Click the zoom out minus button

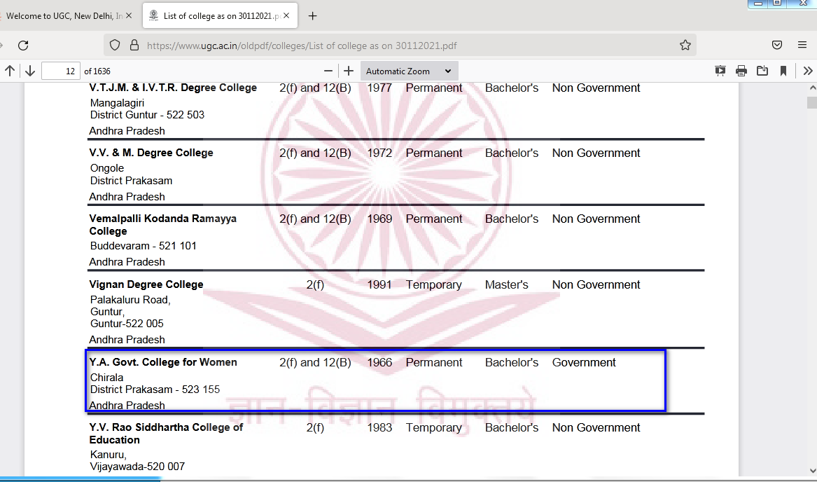(x=328, y=71)
